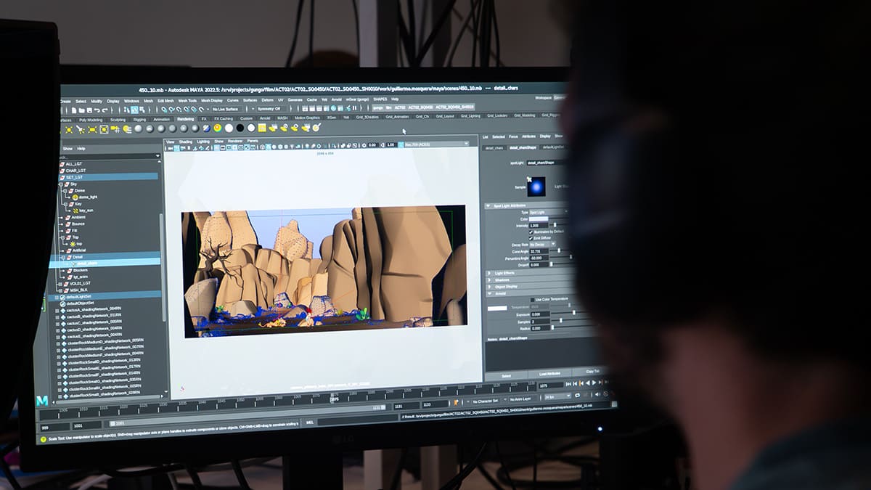Click the Load Attributes button

pos(549,374)
